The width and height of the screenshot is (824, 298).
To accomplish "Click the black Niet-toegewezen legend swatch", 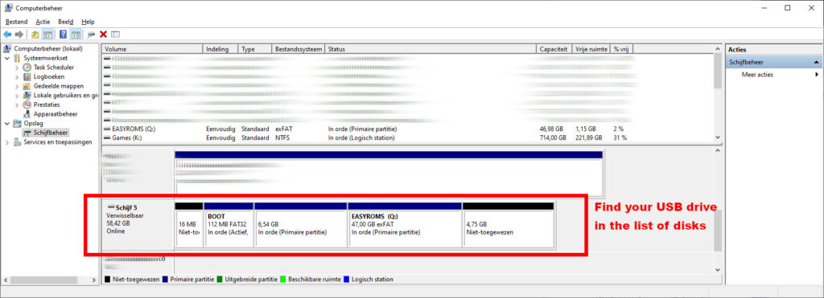I will (x=107, y=280).
